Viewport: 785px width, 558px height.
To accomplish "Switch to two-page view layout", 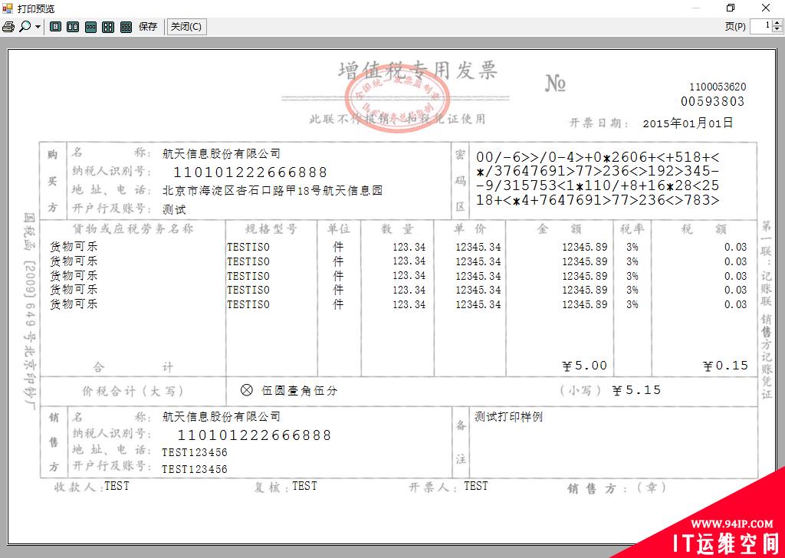I will point(73,27).
